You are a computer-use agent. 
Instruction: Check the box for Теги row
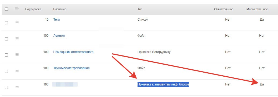pos(6,23)
